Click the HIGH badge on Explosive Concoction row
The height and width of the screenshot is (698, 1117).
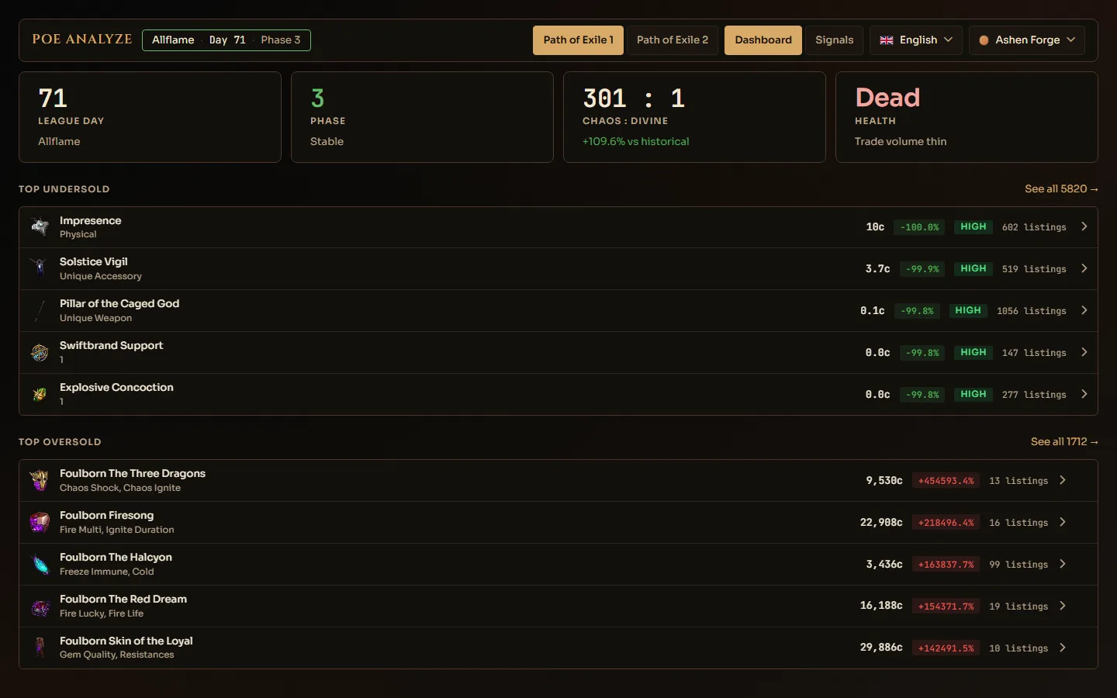973,394
